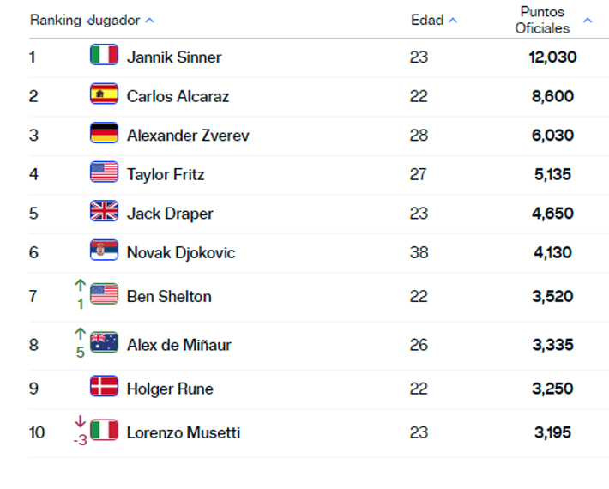
Task: Click Novak Djokovic's 4,130 points value
Action: click(552, 252)
